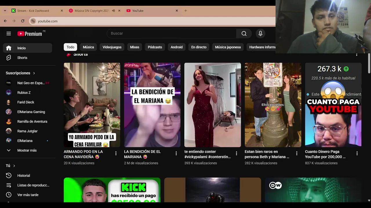Open the KICK has recibido un pago video
371x208 pixels.
112,190
